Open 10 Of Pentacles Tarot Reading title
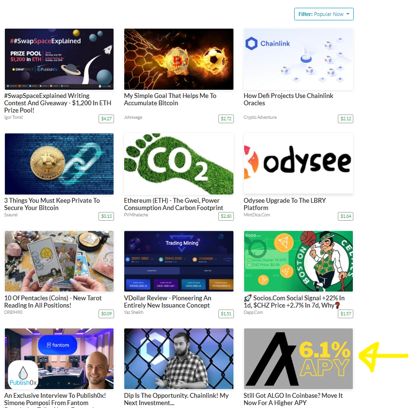 [x=53, y=301]
